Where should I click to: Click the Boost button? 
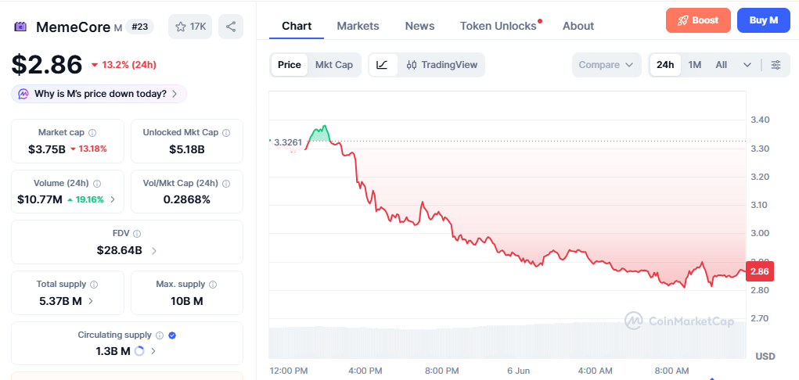698,20
